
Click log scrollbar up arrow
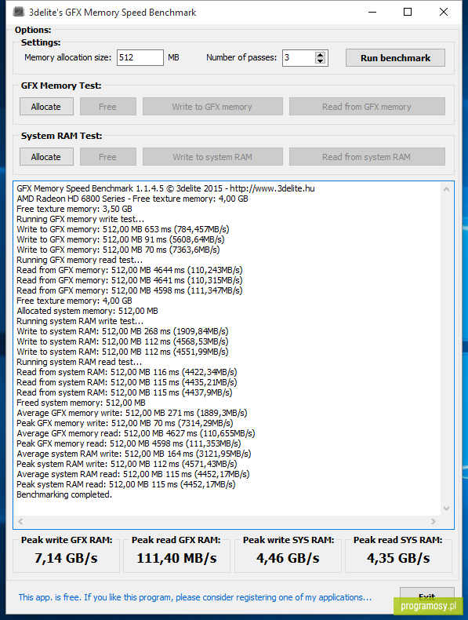coord(446,189)
